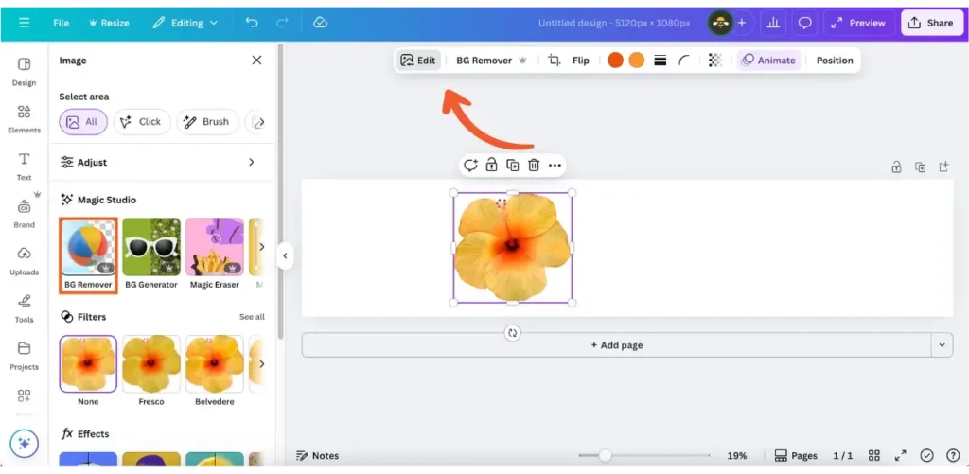Screen dimensions: 969x474
Task: Click the lock icon above the flower
Action: point(491,166)
